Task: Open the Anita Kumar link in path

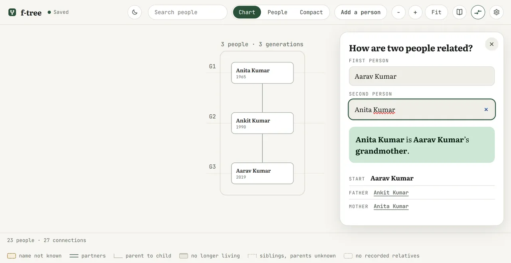Action: coord(391,206)
